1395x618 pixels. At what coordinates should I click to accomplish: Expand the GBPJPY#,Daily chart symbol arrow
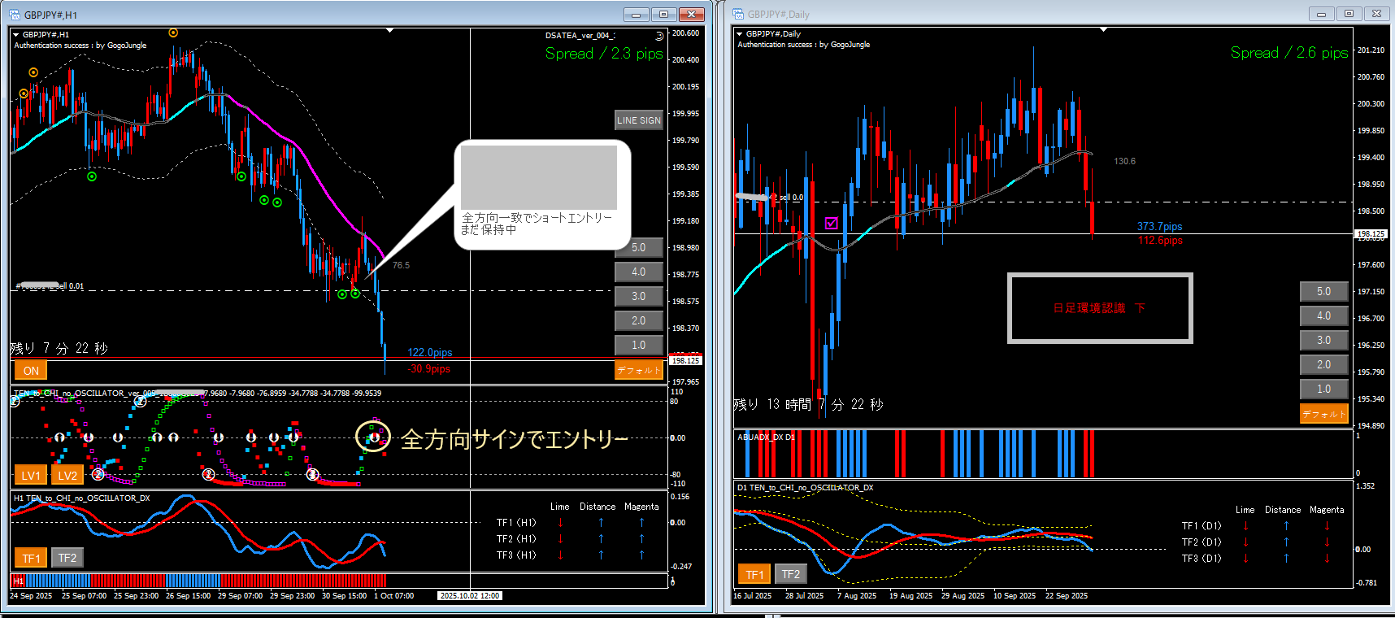pos(739,34)
